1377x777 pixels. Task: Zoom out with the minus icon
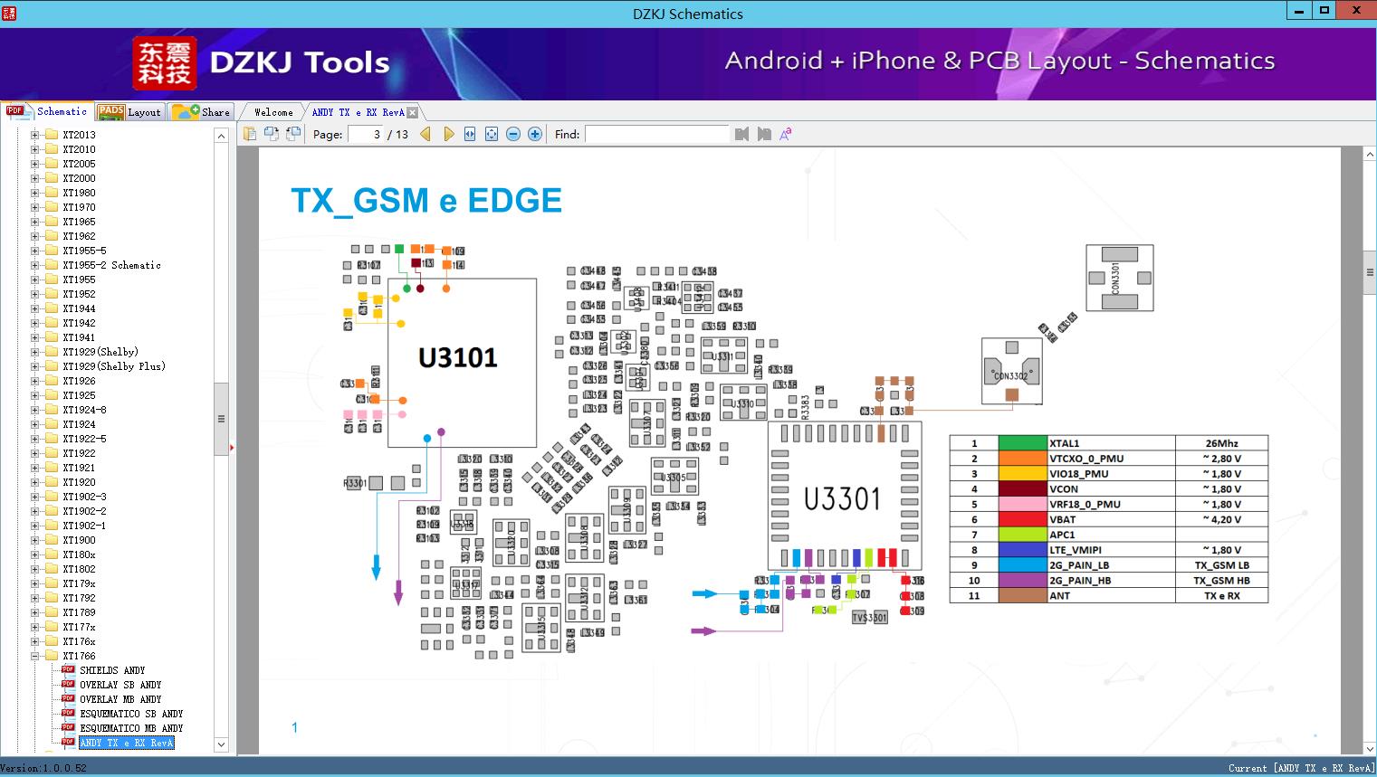tap(513, 134)
